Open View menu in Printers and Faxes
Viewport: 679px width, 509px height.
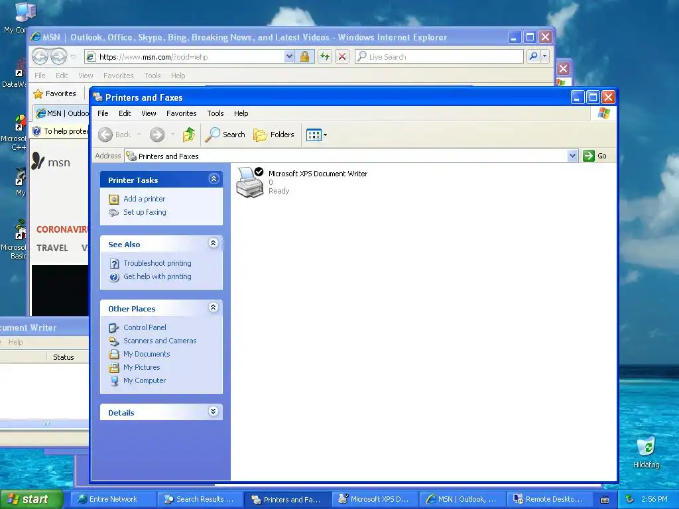click(149, 113)
